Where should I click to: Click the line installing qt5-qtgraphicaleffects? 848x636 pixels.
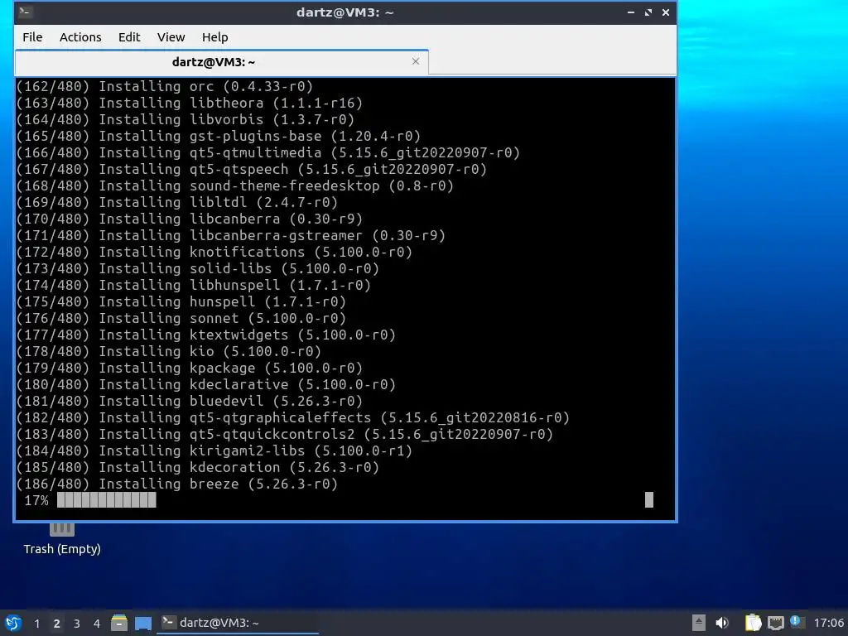pyautogui.click(x=293, y=418)
